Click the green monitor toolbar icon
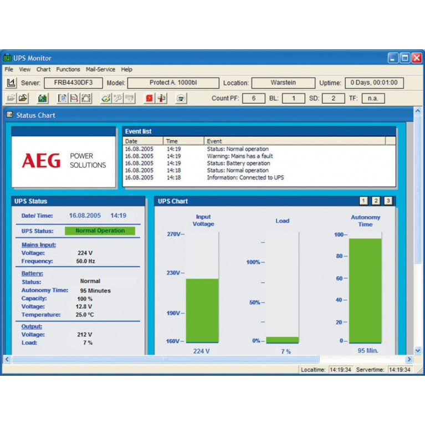Image resolution: width=425 pixels, height=425 pixels. point(43,98)
